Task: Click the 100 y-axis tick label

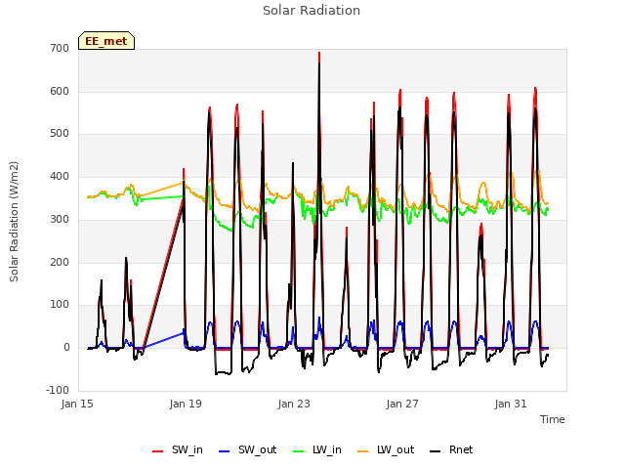Action: point(60,304)
